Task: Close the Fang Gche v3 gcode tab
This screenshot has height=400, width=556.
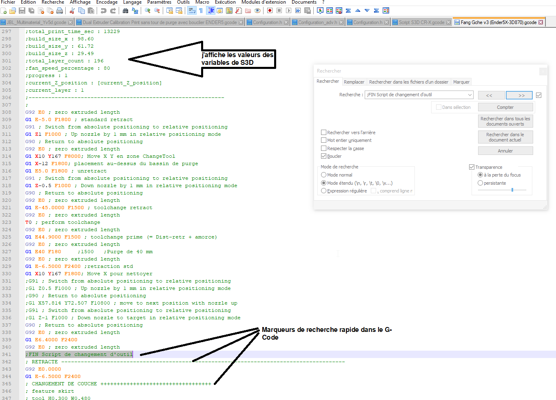Action: click(x=541, y=22)
